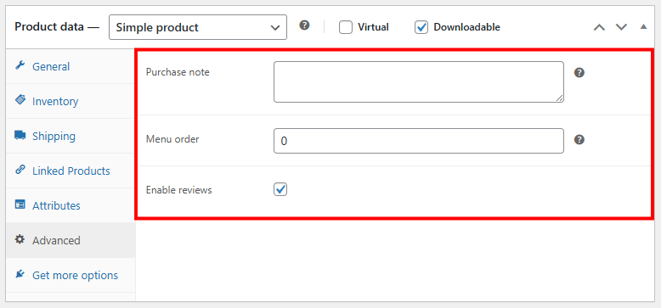661x308 pixels.
Task: Show the Menu order help tooltip
Action: [x=579, y=140]
